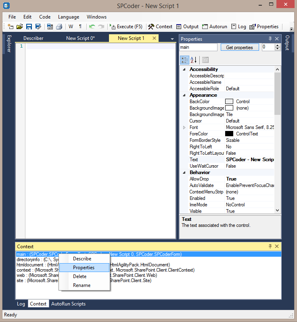Run the script with Execute (F5)
Screen dimensions: 297x322
tap(126, 27)
